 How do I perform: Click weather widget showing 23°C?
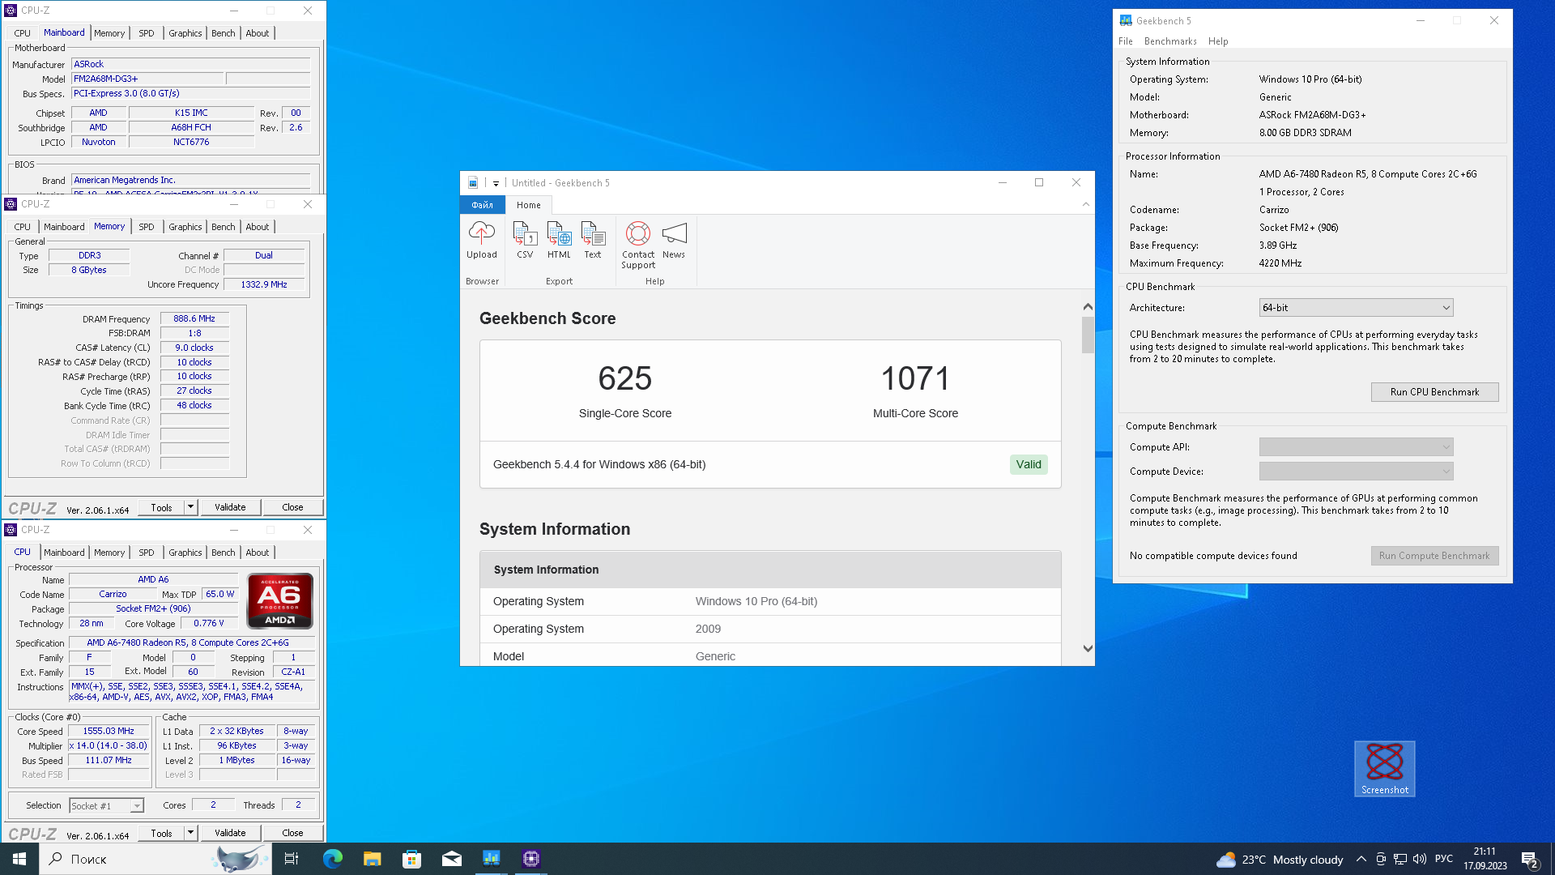coord(1280,860)
